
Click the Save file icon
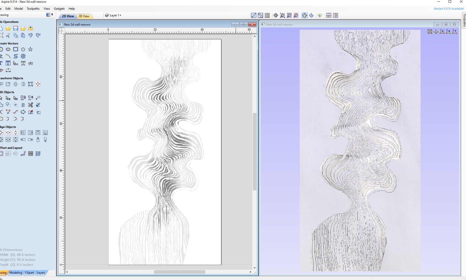point(16,29)
